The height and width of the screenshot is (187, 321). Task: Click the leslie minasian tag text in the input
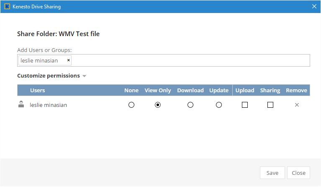(x=39, y=60)
